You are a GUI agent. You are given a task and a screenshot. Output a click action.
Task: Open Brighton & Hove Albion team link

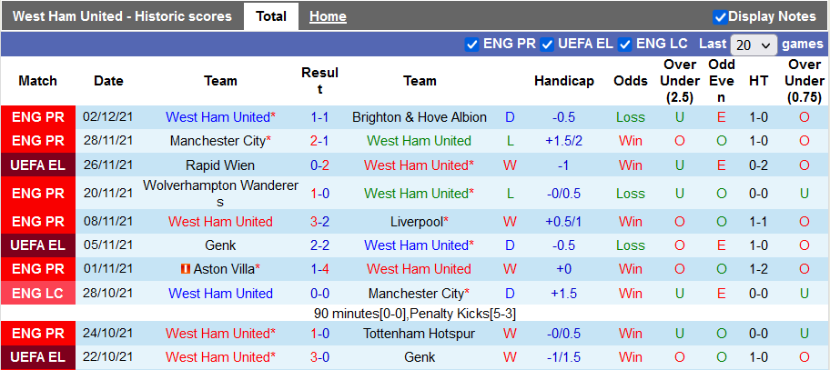pyautogui.click(x=419, y=117)
